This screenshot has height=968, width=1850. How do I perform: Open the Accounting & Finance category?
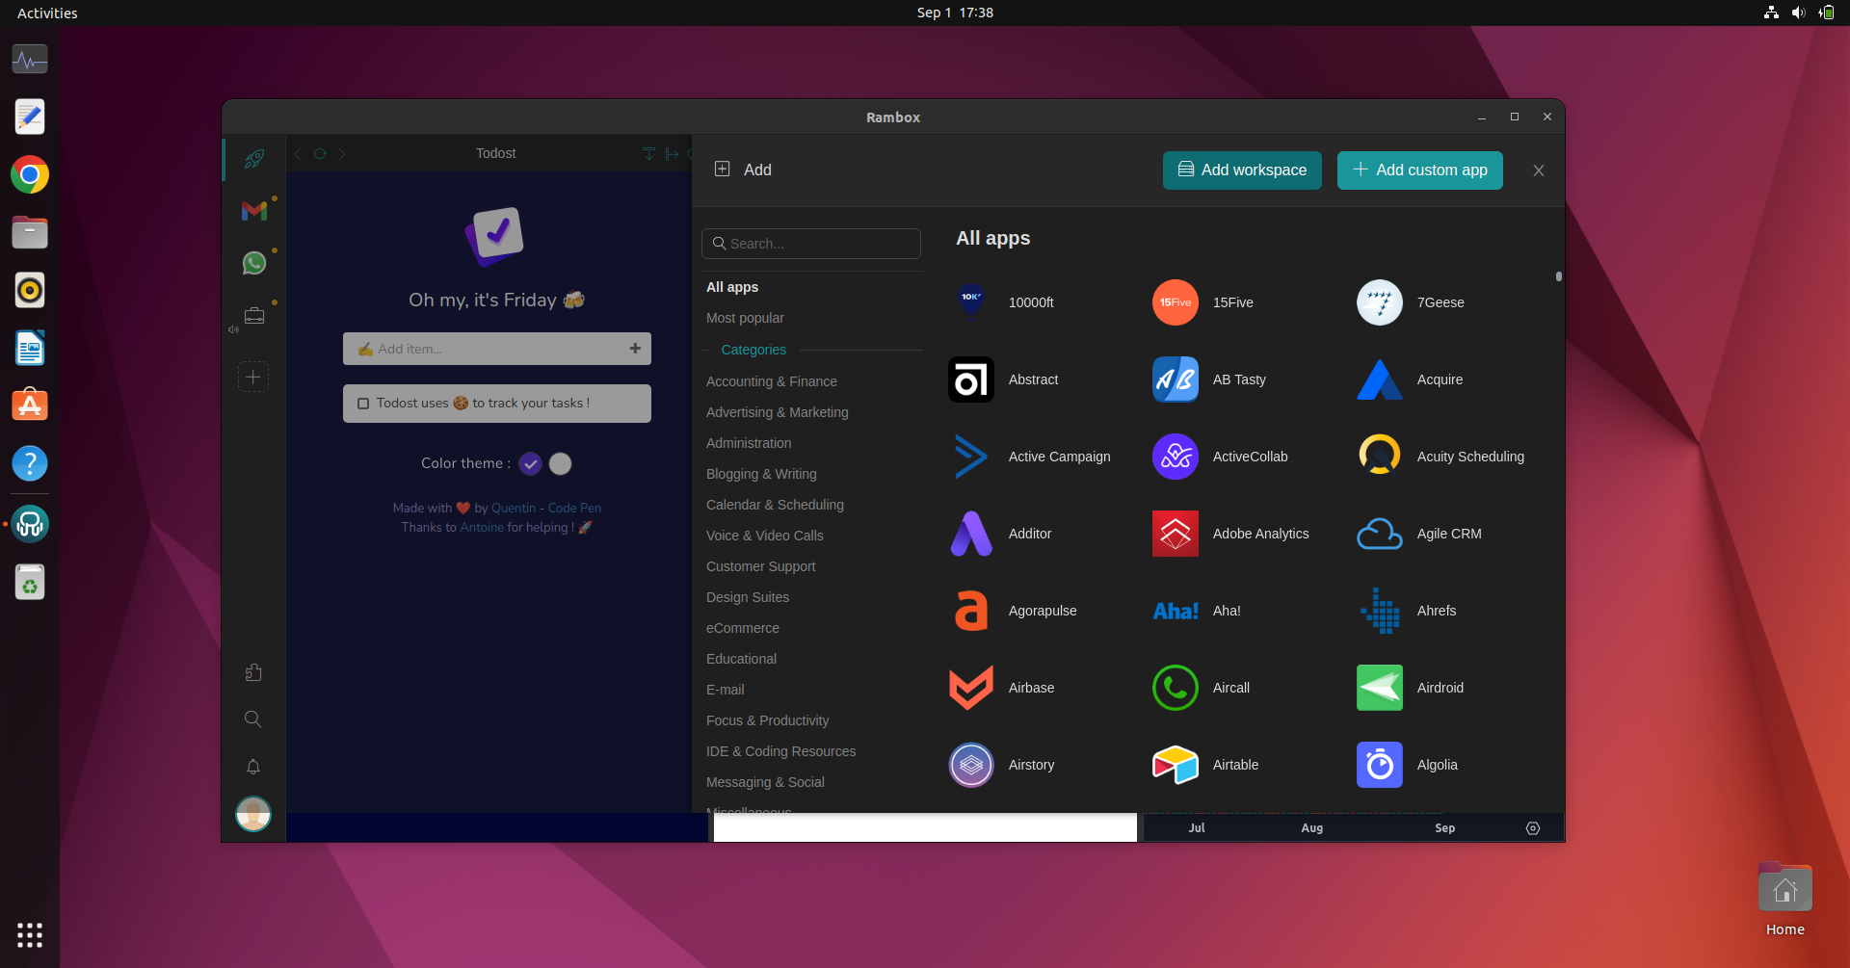771,381
